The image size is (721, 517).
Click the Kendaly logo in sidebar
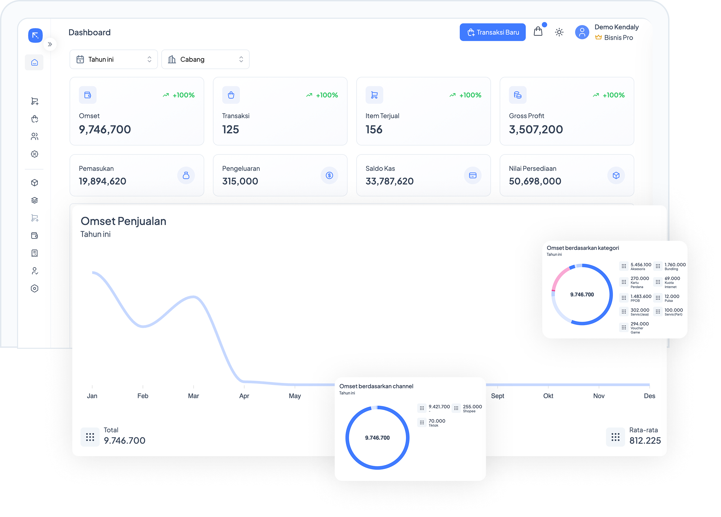[x=35, y=35]
